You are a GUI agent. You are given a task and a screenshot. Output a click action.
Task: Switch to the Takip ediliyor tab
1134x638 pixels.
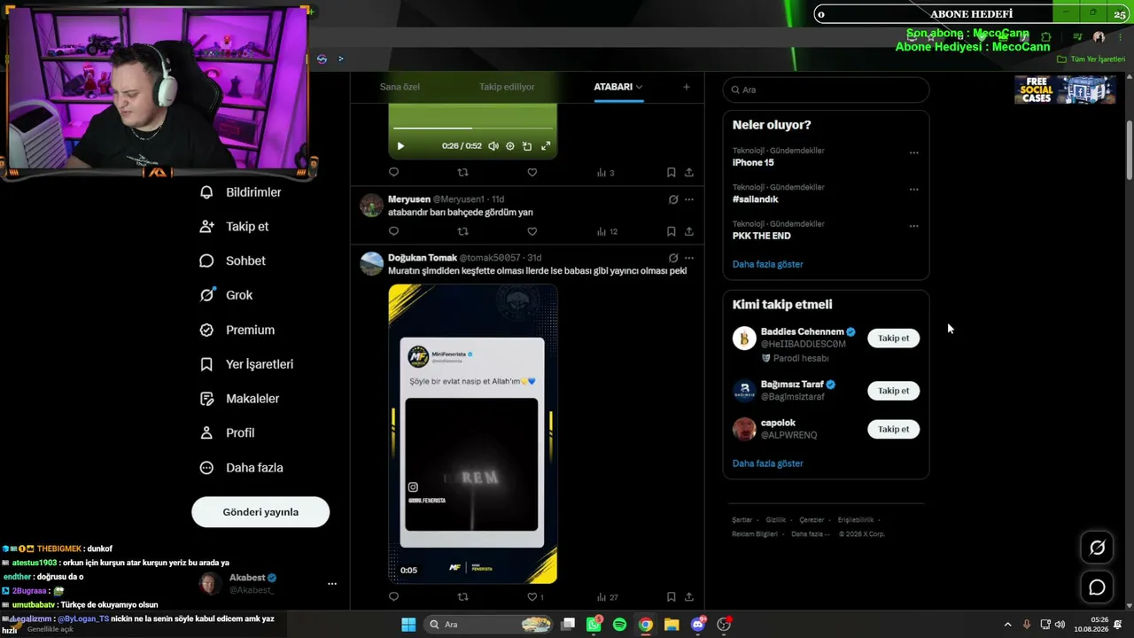[x=507, y=87]
